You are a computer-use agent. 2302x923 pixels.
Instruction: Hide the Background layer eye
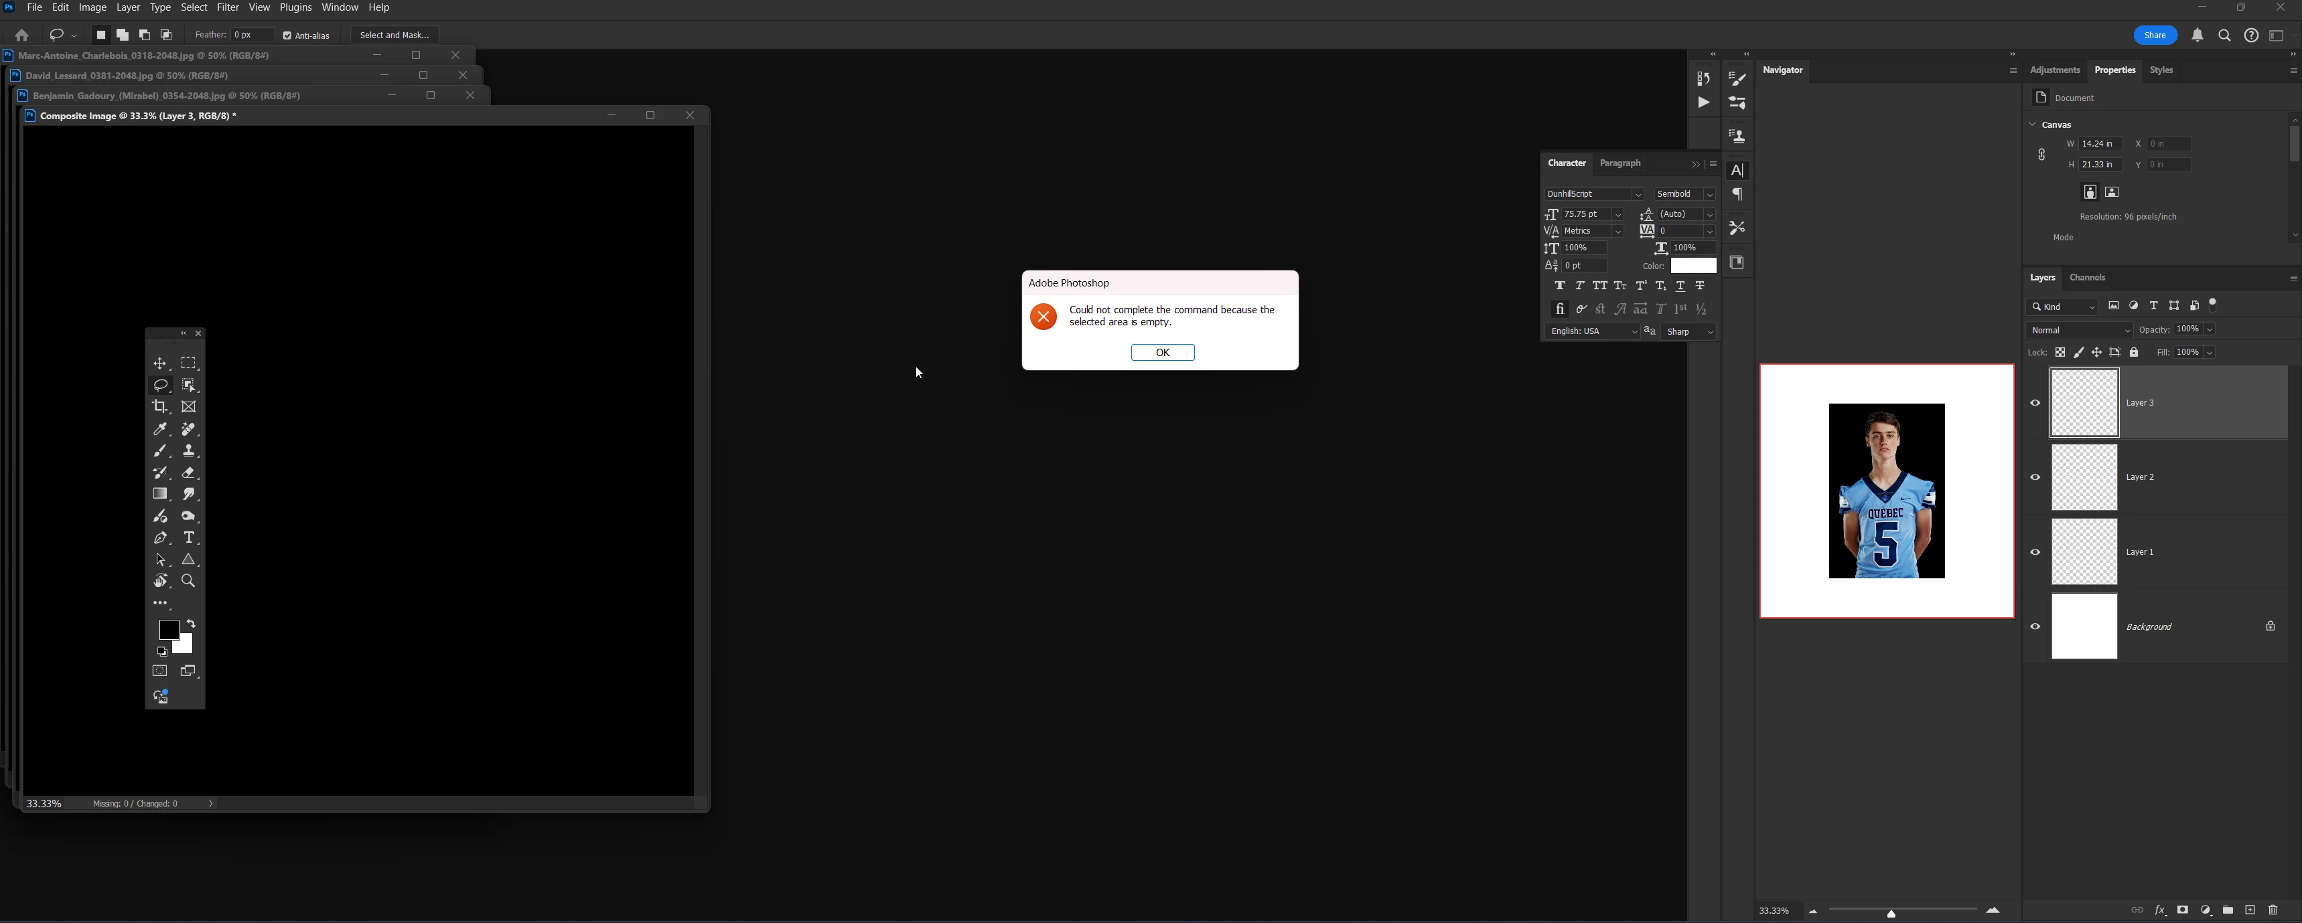tap(2035, 626)
